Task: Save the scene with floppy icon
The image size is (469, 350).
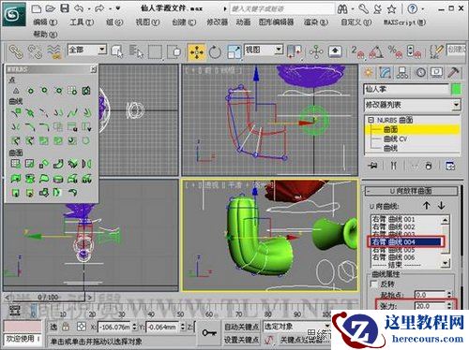Action: tap(65, 8)
